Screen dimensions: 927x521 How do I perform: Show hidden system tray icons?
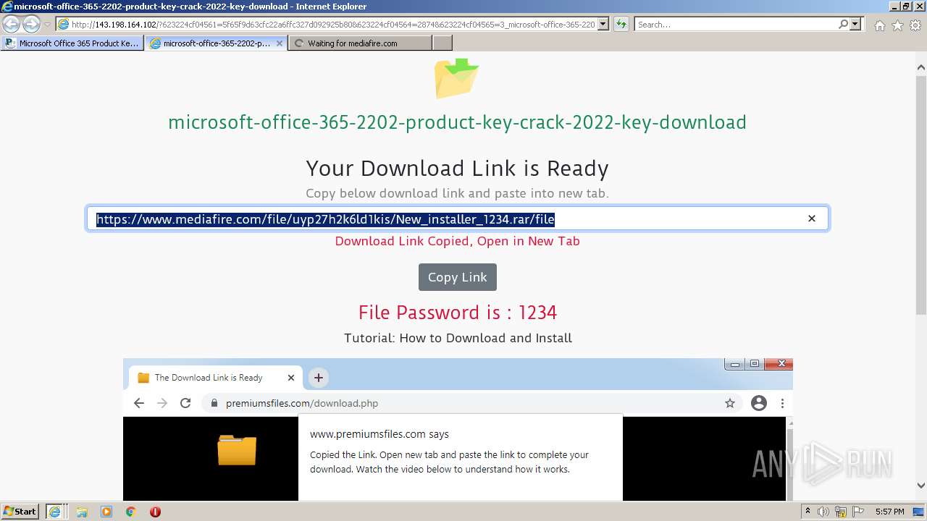pos(808,512)
